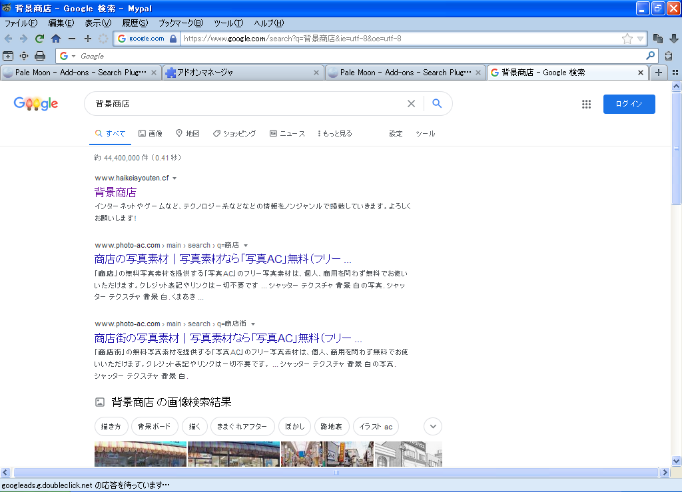682x492 pixels.
Task: Select the 地図 search tab
Action: pos(187,133)
